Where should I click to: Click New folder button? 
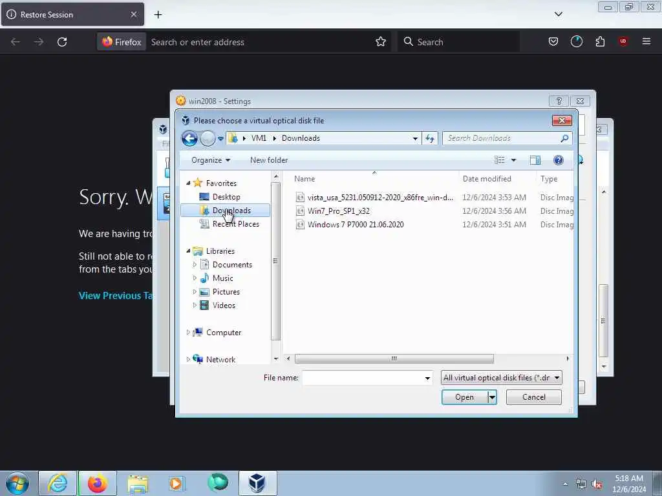point(269,160)
